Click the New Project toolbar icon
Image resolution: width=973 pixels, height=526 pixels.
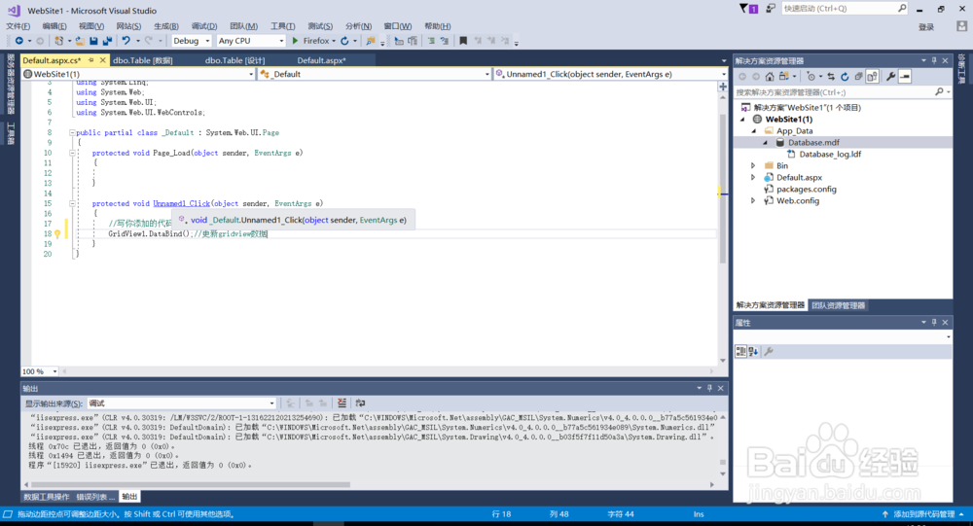coord(59,41)
